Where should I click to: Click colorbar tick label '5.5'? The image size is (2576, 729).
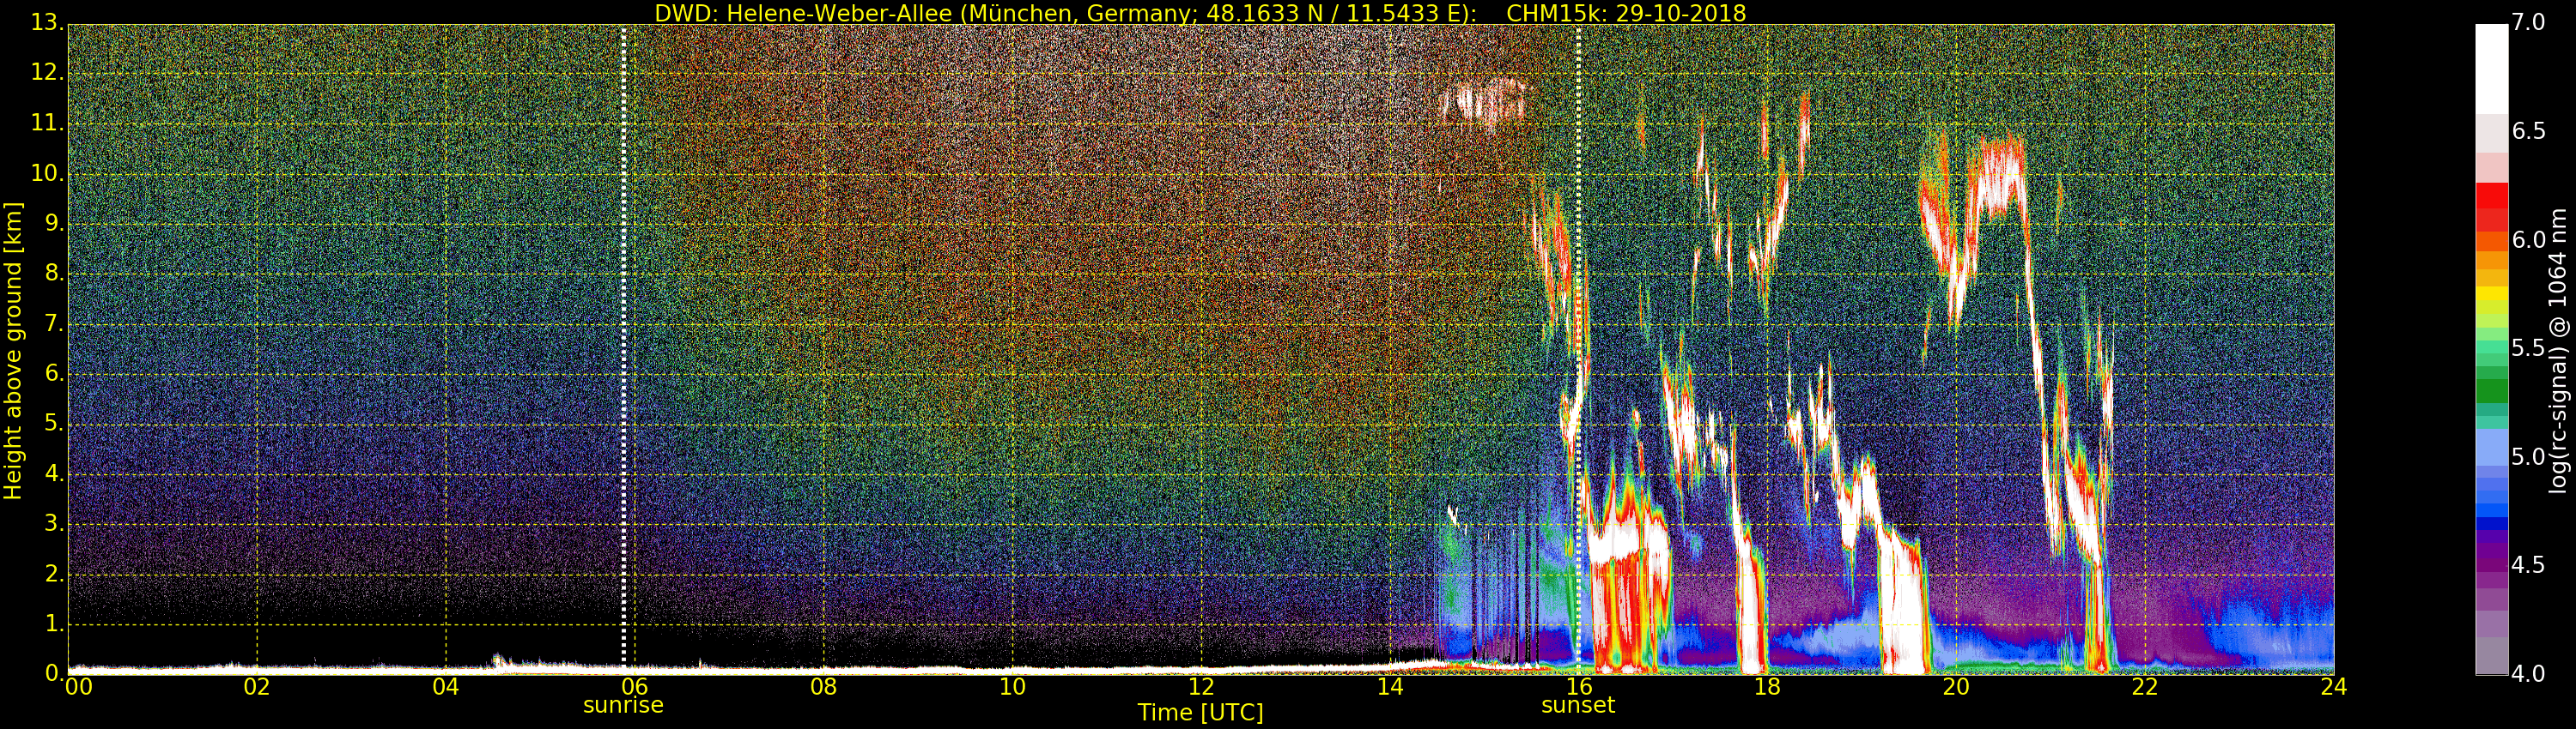point(2529,348)
